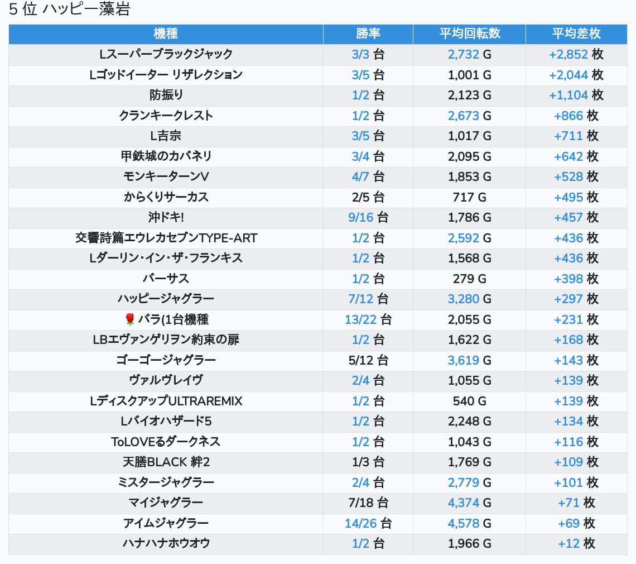The width and height of the screenshot is (636, 564).
Task: Click 9/16 win rate in 沖ドキ! row
Action: [x=360, y=217]
